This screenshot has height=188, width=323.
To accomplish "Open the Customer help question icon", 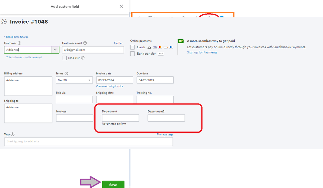I will pyautogui.click(x=19, y=43).
